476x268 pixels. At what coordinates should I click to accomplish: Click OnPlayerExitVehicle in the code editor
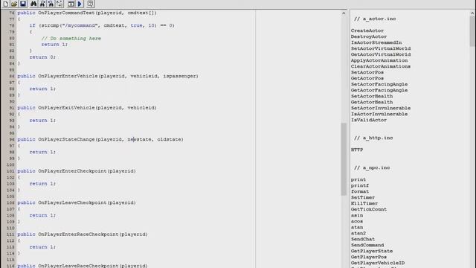pyautogui.click(x=66, y=107)
